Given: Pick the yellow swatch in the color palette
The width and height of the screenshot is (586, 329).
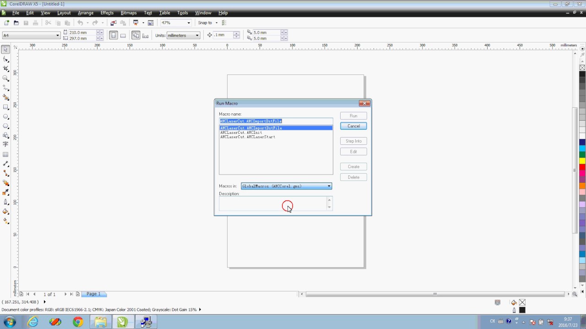Looking at the screenshot, I should pyautogui.click(x=582, y=161).
